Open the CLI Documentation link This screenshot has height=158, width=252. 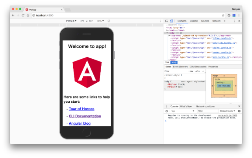[85, 116]
